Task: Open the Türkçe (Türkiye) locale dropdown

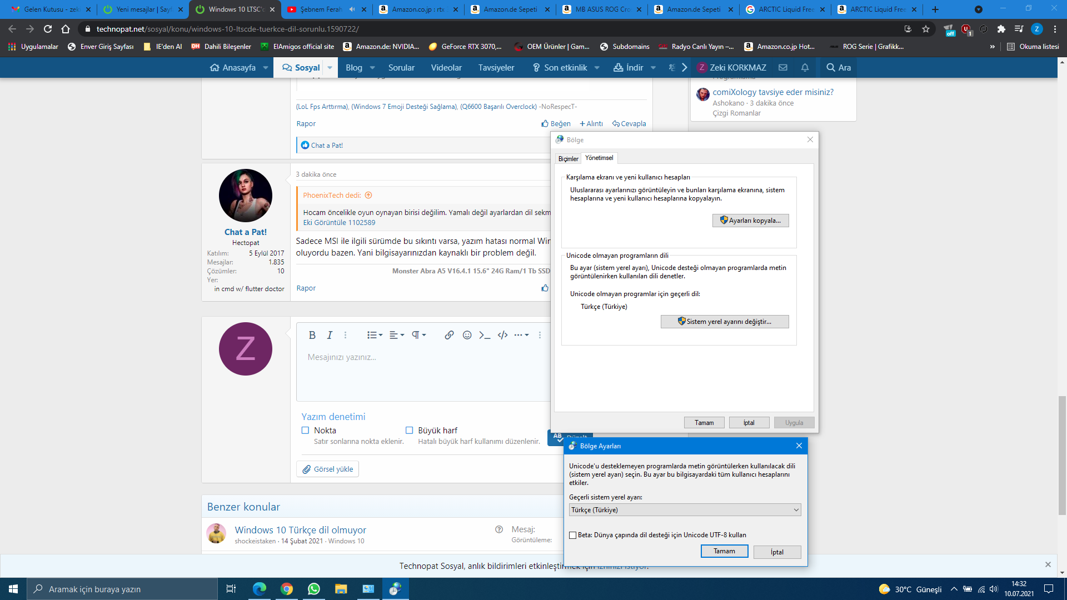Action: pos(685,510)
